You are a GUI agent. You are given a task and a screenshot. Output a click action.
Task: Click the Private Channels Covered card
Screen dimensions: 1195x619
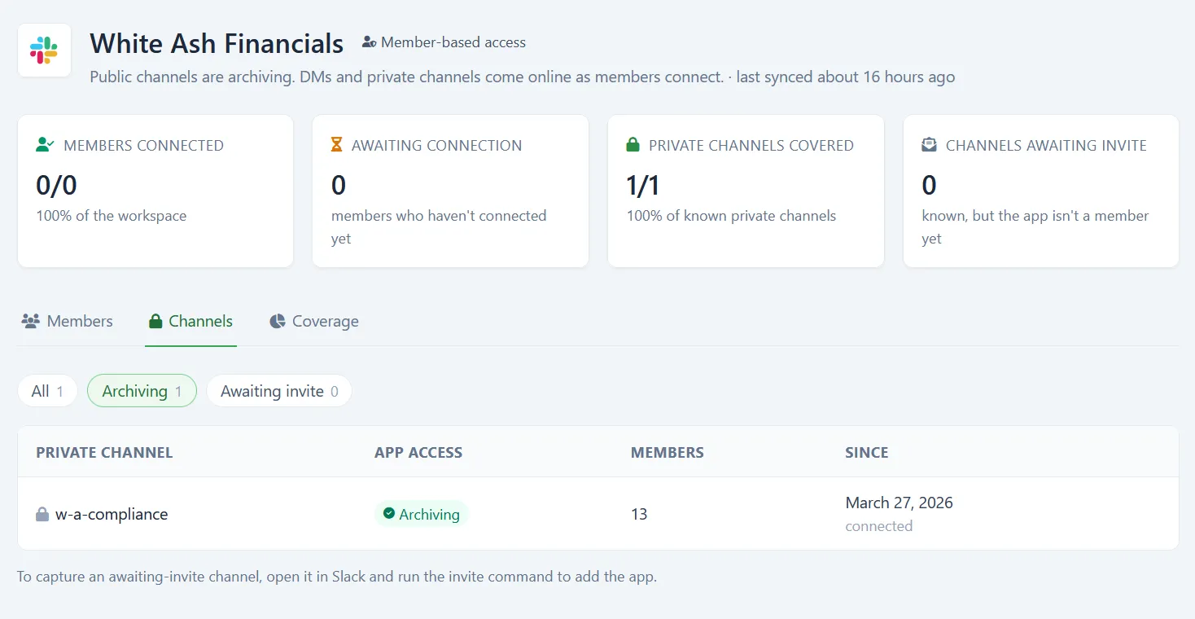[746, 191]
